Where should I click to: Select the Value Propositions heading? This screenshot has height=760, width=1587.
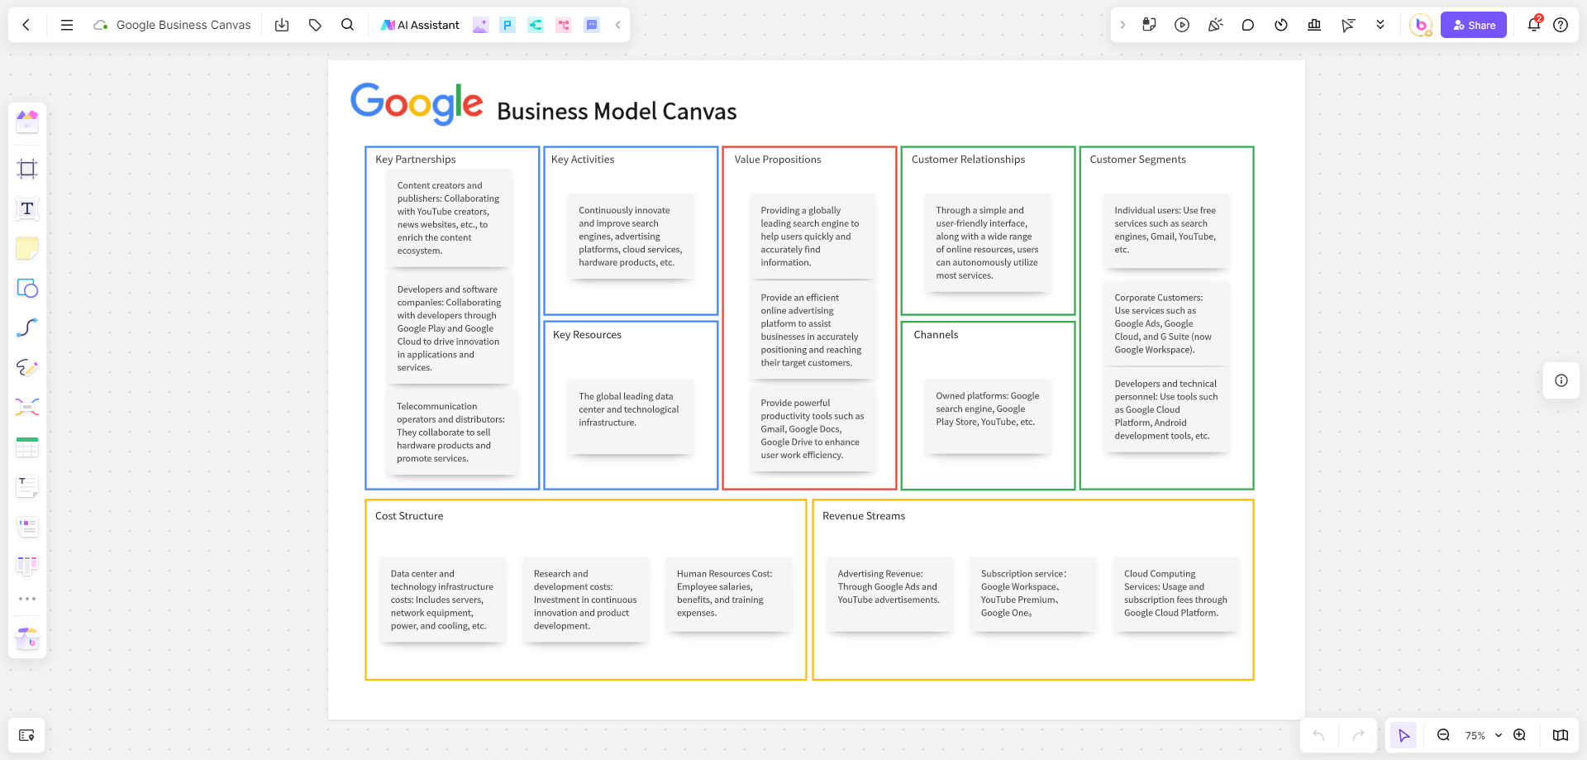778,160
